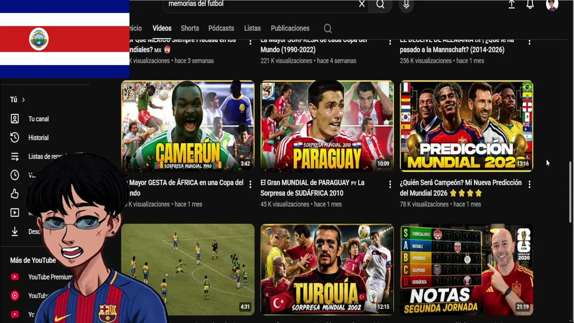This screenshot has height=323, width=574.
Task: Open options for the Predicción del Mundial 2026 video
Action: tap(529, 184)
